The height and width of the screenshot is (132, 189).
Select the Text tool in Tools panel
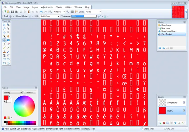click(4, 55)
